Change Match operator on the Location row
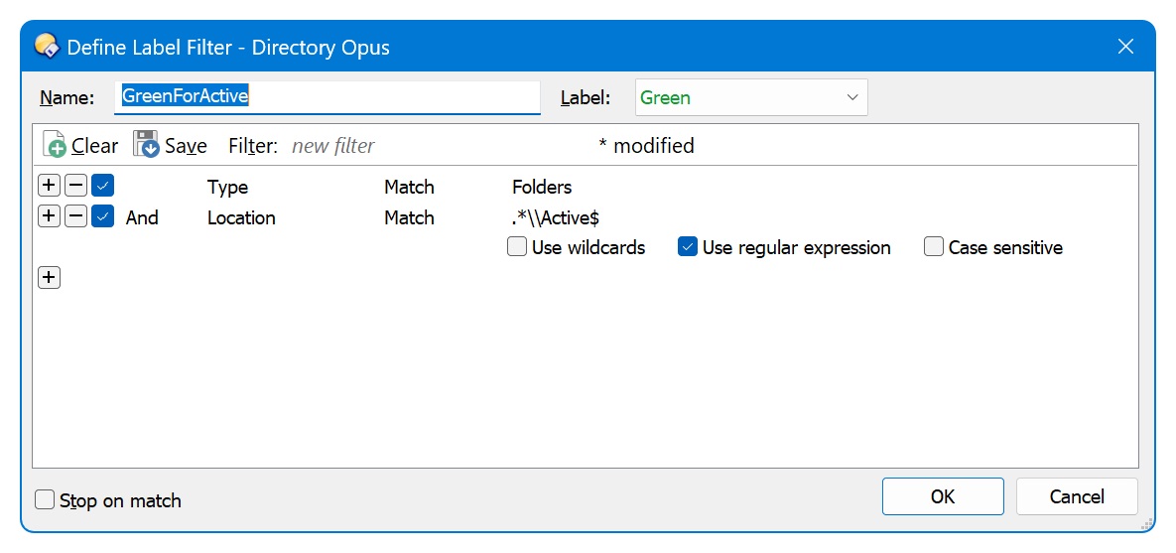This screenshot has width=1176, height=553. (x=409, y=217)
